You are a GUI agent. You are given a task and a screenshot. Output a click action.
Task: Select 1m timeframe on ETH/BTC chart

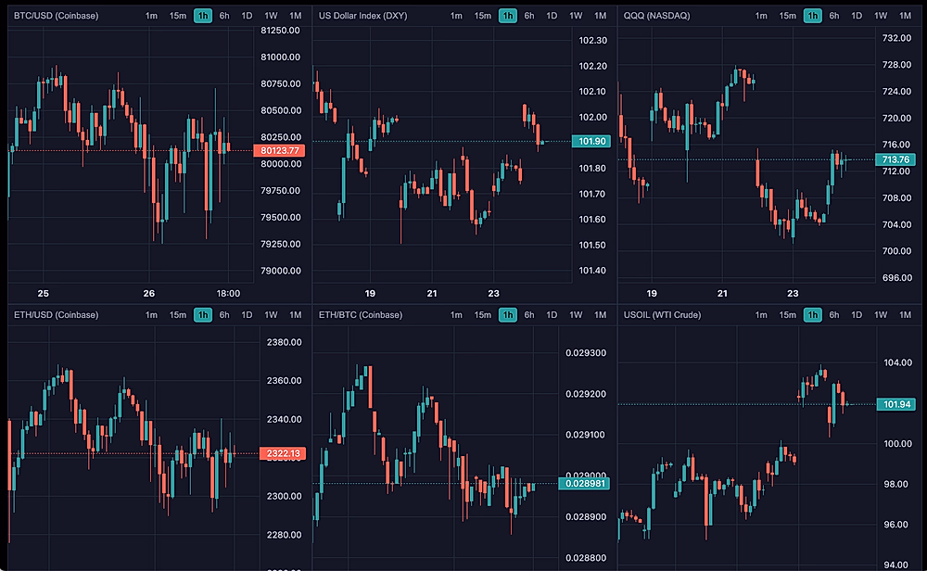[x=456, y=315]
